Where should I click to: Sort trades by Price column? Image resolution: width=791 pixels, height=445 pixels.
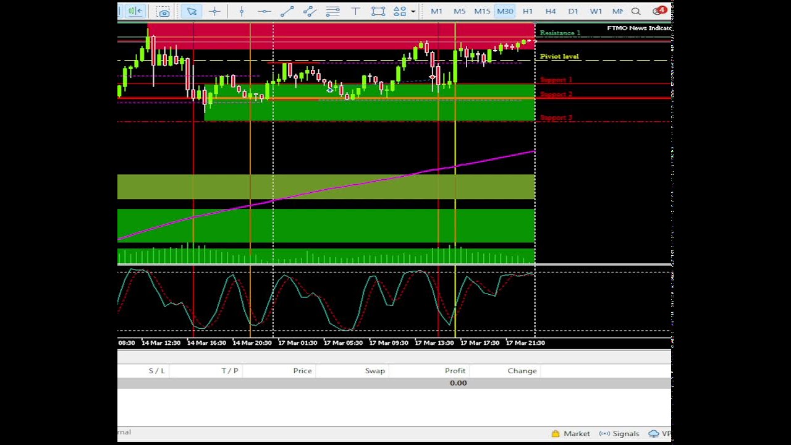pos(303,371)
